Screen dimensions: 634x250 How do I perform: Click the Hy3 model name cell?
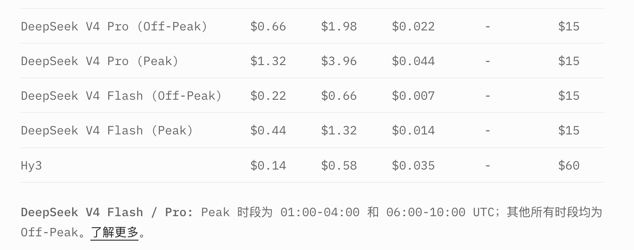[31, 166]
